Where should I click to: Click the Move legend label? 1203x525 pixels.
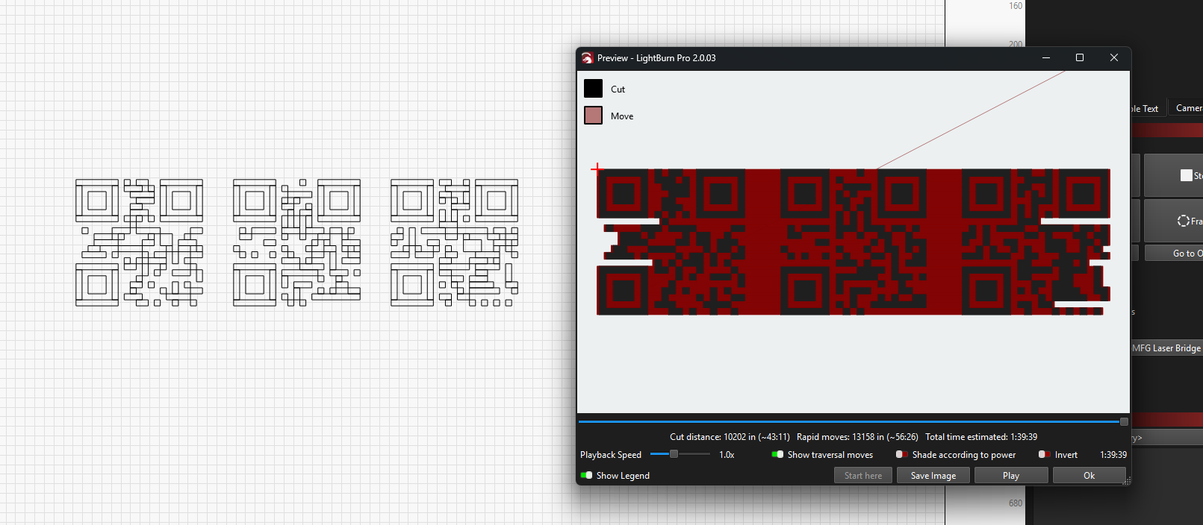(x=622, y=116)
